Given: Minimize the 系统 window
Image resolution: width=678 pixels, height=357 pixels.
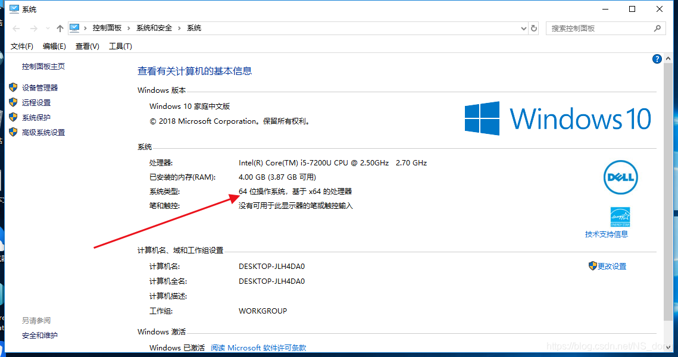Looking at the screenshot, I should (605, 9).
